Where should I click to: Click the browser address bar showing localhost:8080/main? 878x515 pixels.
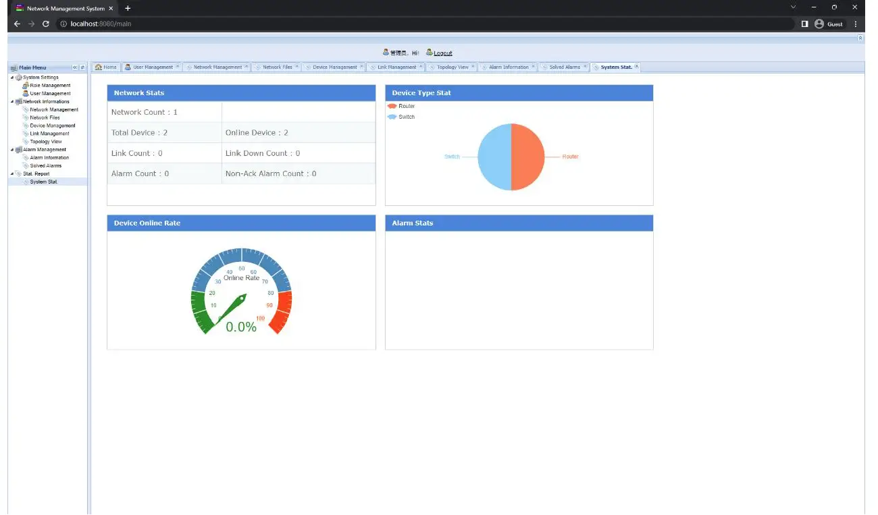pyautogui.click(x=101, y=23)
